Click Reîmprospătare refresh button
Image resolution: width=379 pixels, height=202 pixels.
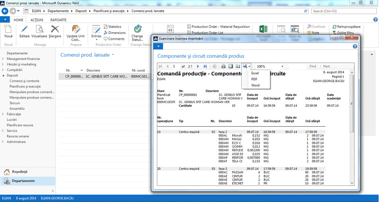click(x=346, y=26)
